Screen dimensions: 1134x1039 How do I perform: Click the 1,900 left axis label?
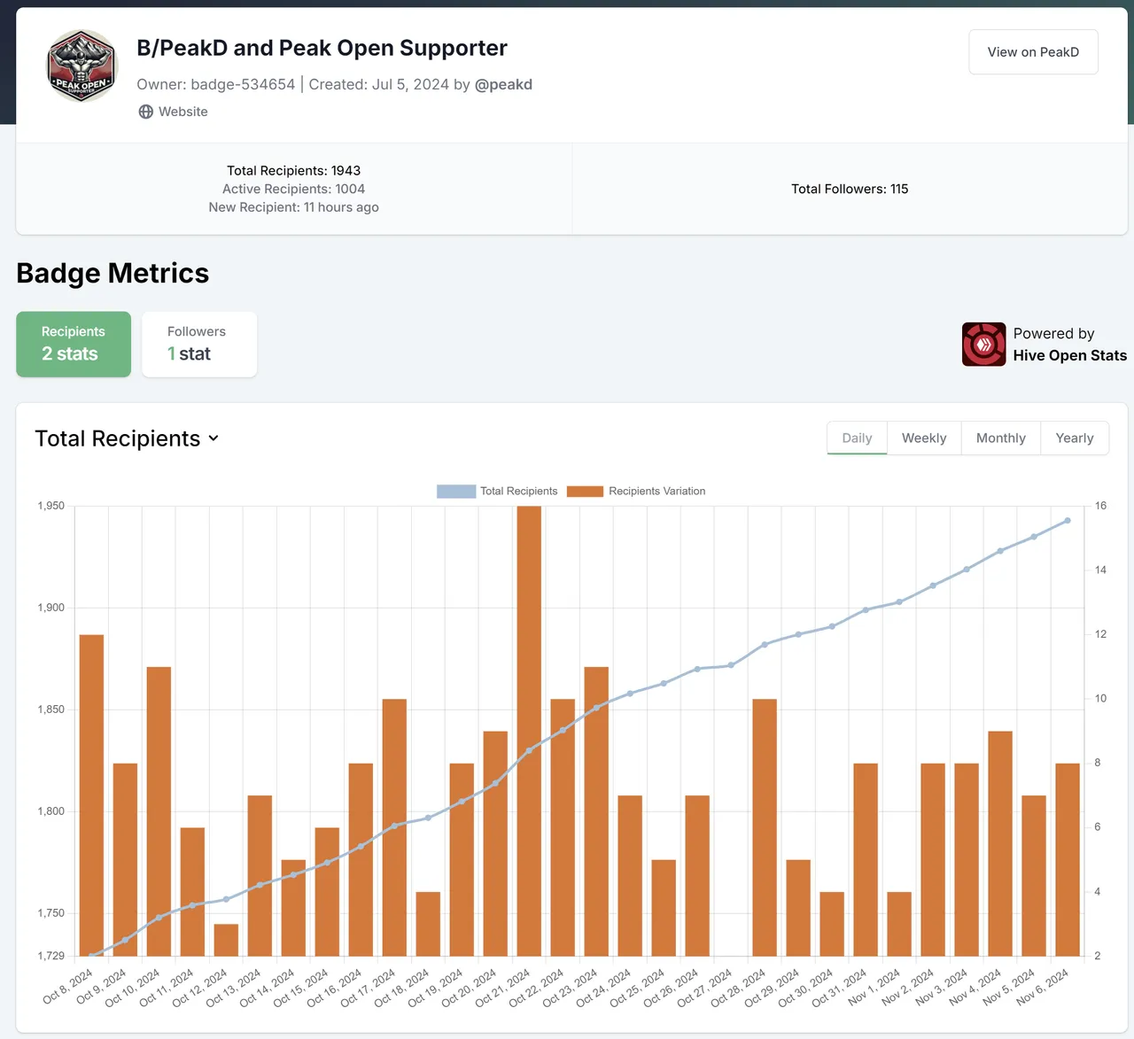coord(50,608)
